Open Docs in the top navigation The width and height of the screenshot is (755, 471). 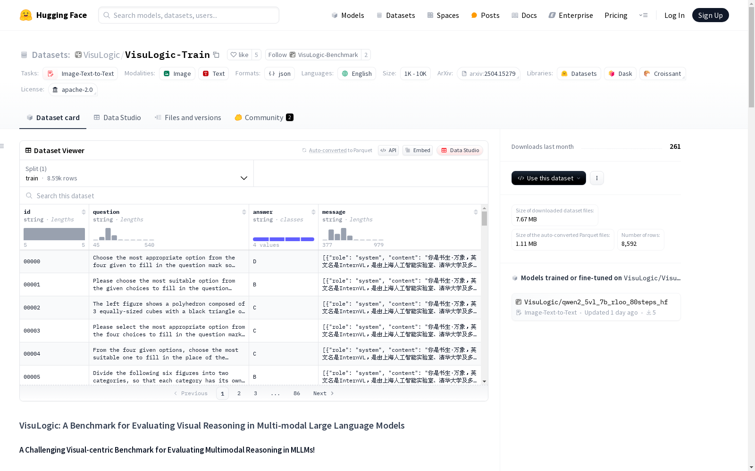coord(524,15)
